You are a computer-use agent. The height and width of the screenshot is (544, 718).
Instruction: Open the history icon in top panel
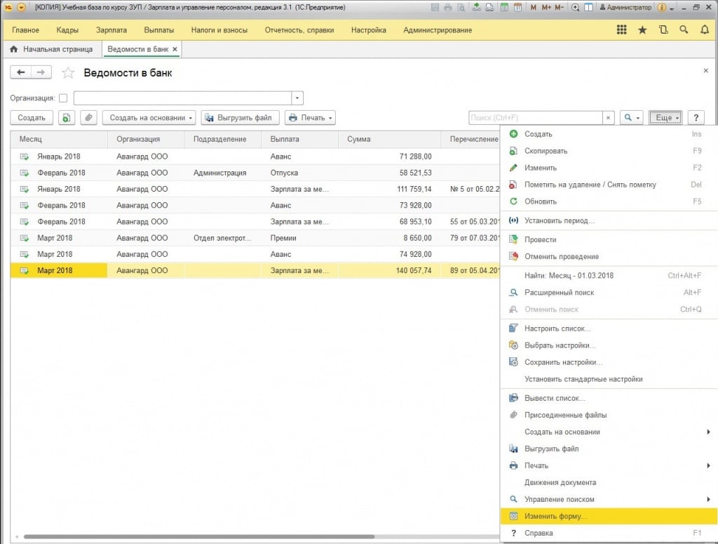coord(663,30)
